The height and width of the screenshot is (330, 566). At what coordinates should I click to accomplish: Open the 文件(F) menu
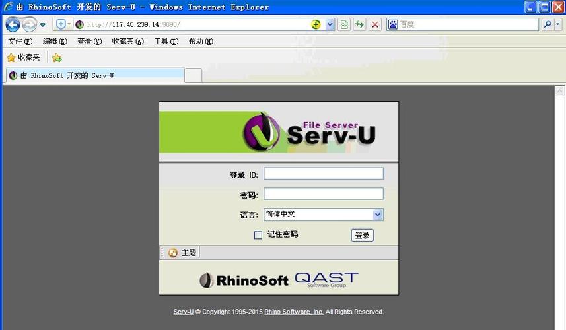pyautogui.click(x=20, y=41)
